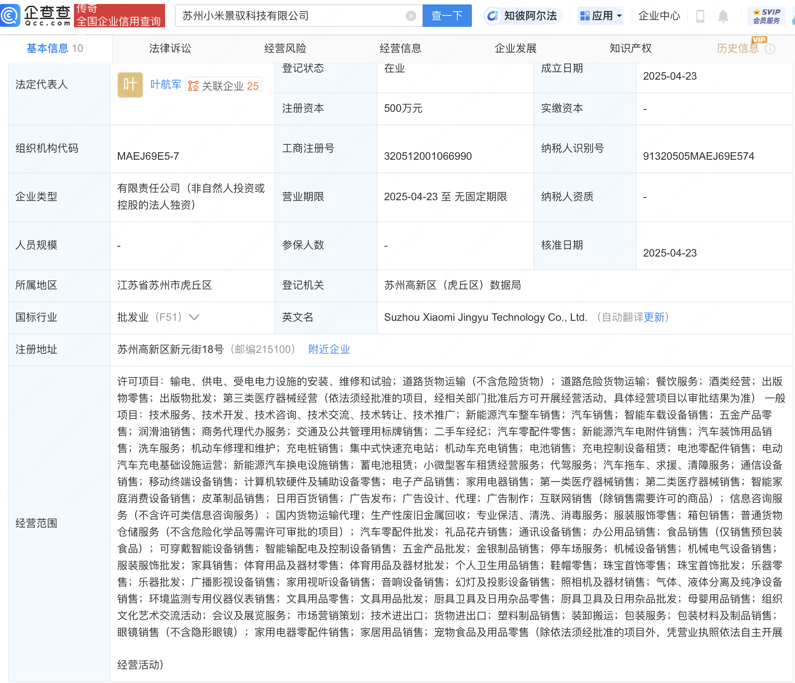Open notifications bell icon
The image size is (795, 683).
[x=723, y=16]
